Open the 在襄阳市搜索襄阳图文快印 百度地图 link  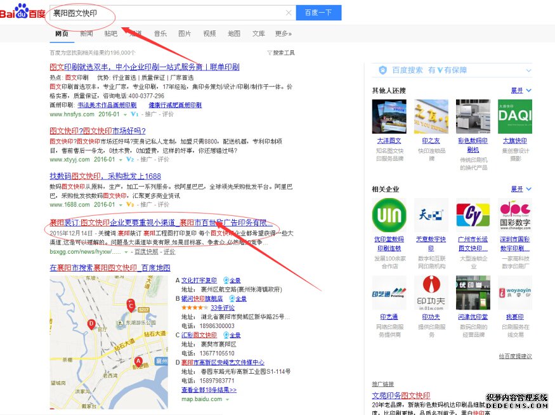(x=110, y=268)
